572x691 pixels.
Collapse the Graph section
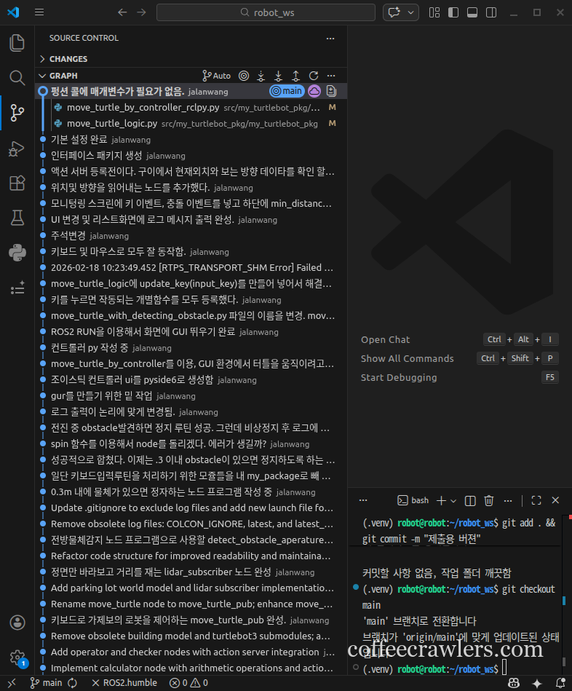coord(63,76)
